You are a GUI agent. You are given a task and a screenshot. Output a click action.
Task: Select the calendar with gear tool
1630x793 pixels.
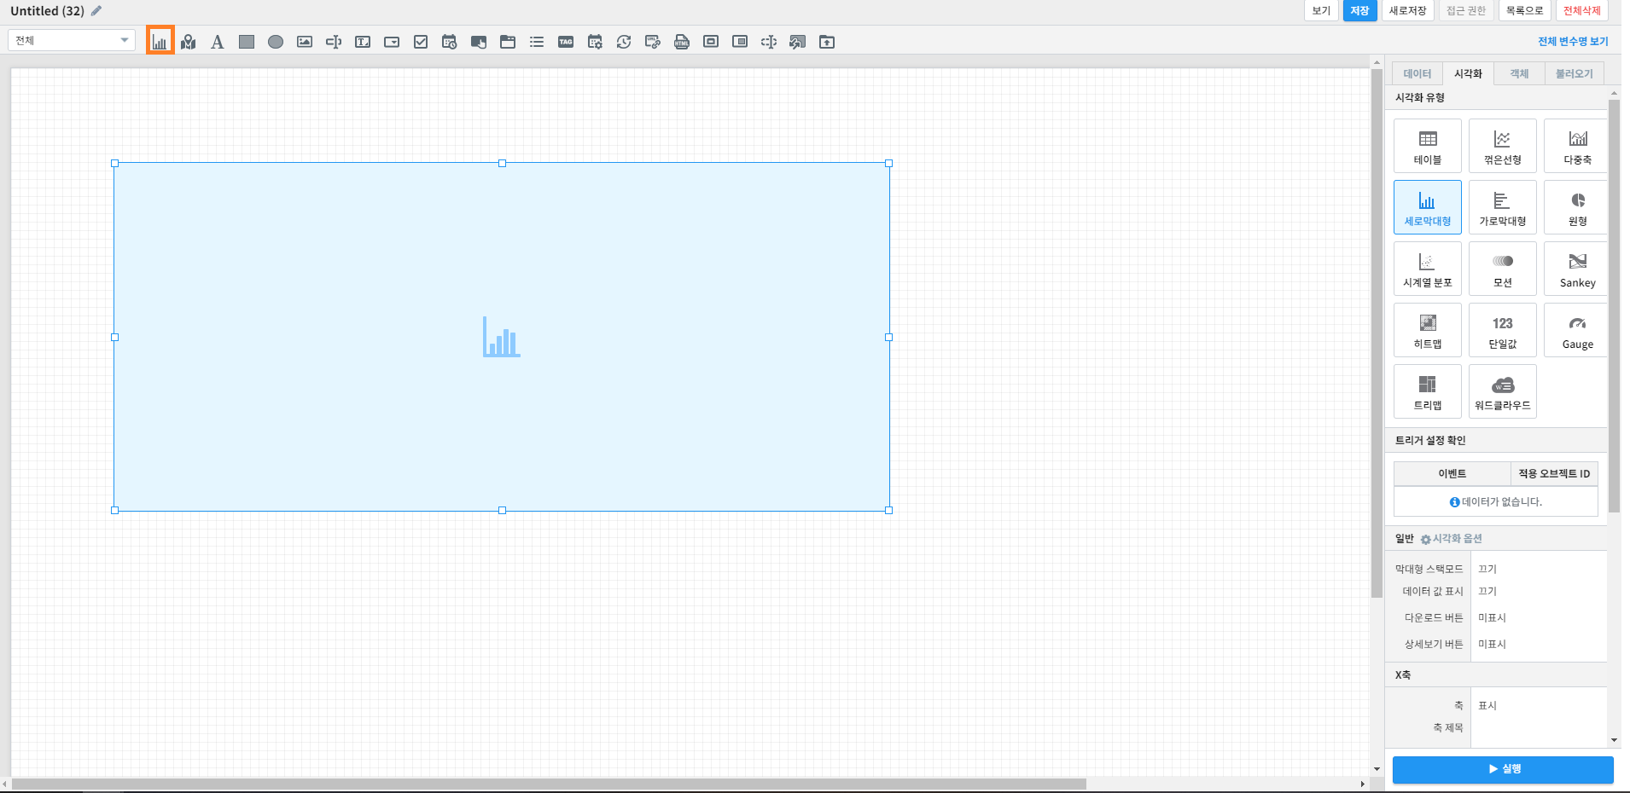click(595, 42)
